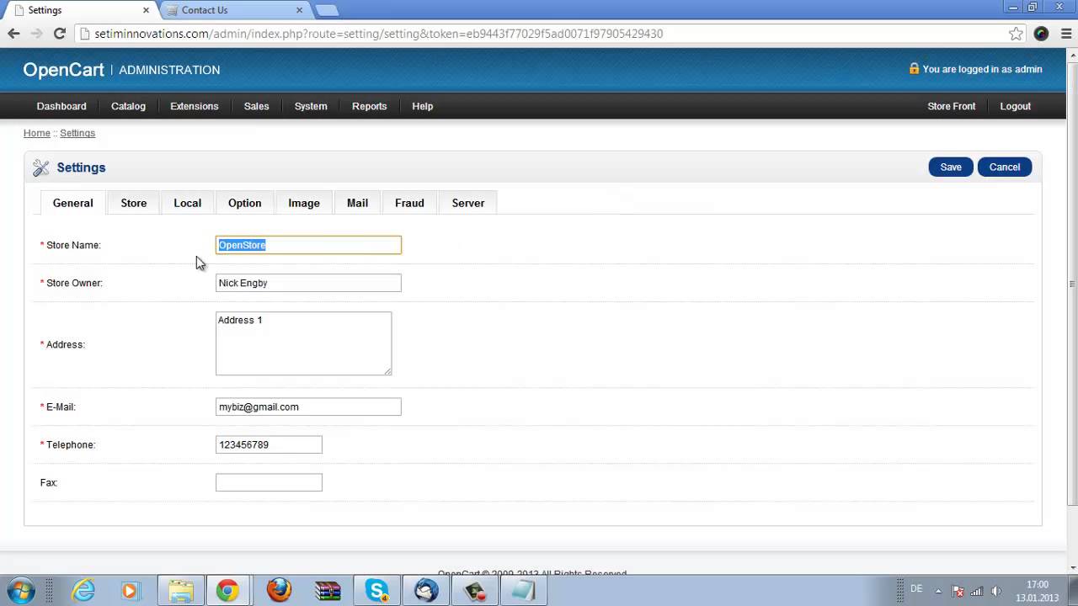Switch to the Image settings tab
Screen dimensions: 1078x606
click(304, 203)
